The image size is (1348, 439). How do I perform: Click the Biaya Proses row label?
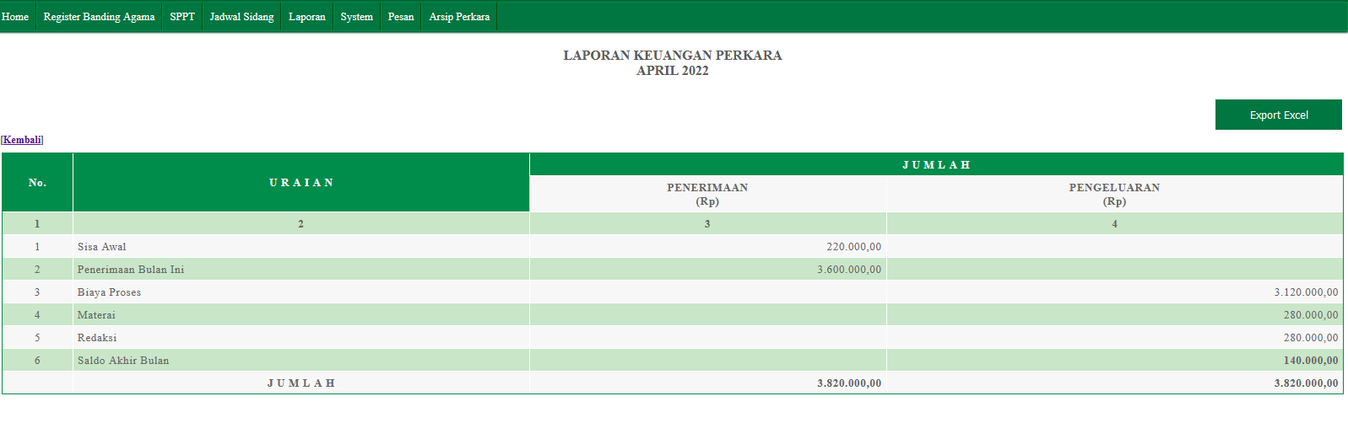[x=109, y=292]
